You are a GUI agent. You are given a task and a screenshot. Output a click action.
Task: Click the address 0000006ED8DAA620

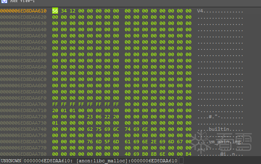[x=23, y=17]
